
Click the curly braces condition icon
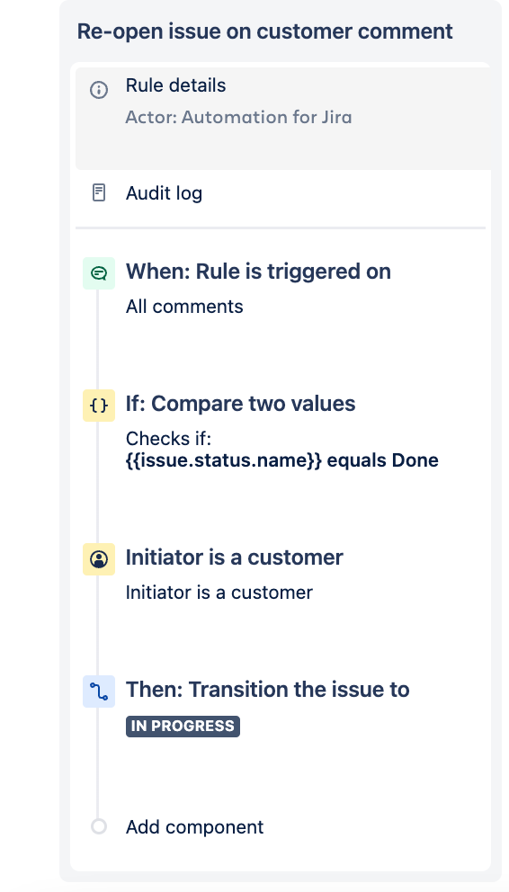(99, 405)
